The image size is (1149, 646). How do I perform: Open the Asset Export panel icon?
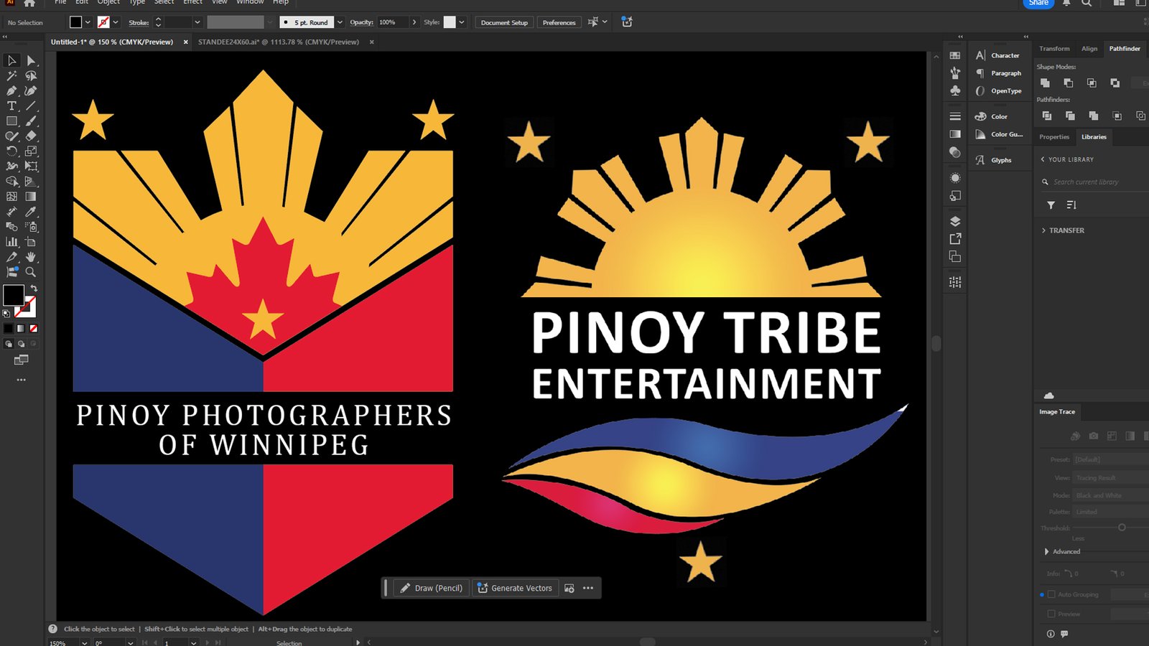point(955,238)
